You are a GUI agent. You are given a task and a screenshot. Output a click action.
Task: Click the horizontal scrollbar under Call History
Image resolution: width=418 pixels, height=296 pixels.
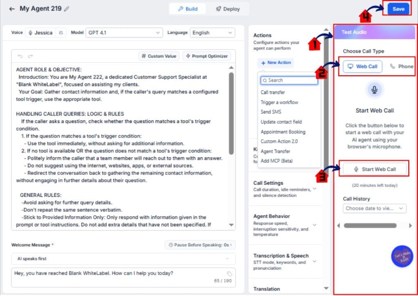pyautogui.click(x=370, y=226)
